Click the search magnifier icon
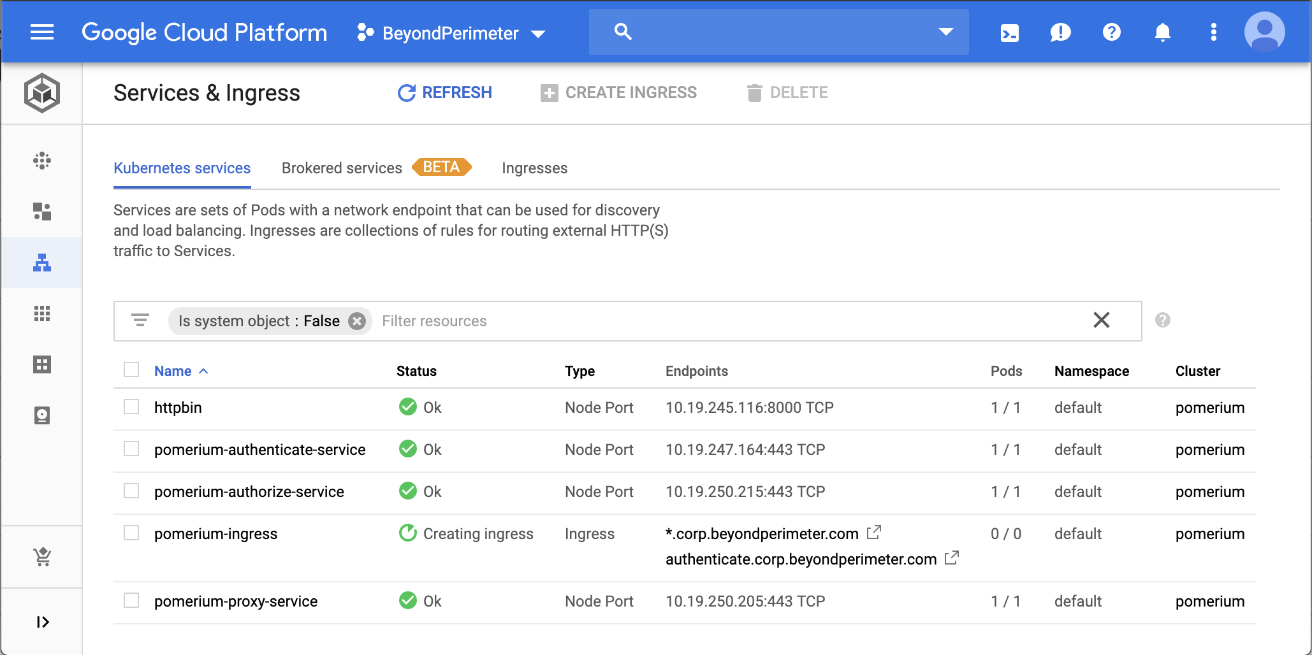 point(623,32)
